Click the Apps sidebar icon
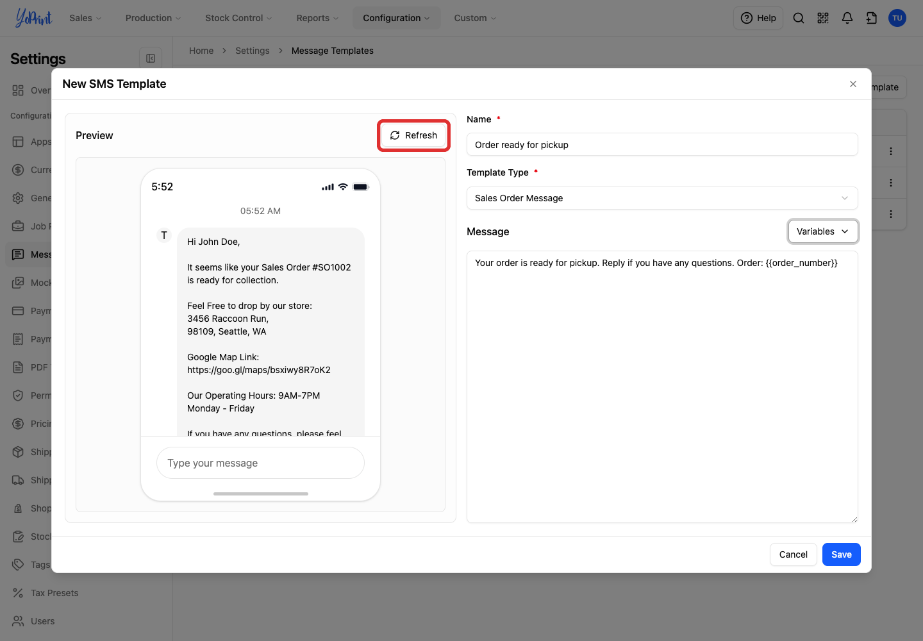 (x=18, y=142)
